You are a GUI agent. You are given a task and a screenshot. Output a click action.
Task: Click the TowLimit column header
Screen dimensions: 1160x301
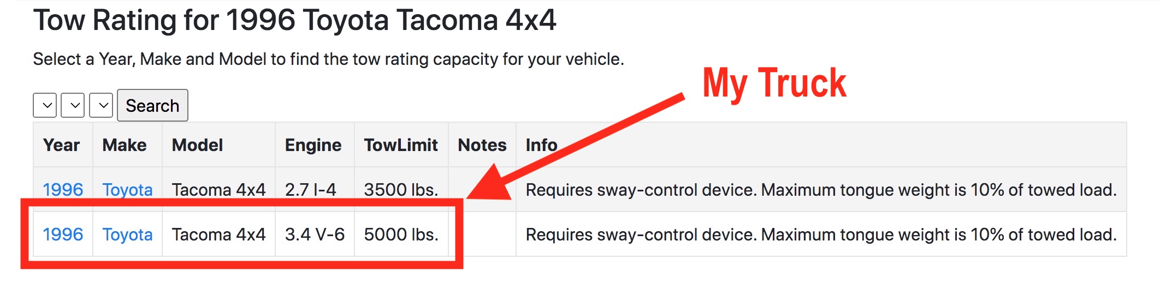(x=401, y=145)
